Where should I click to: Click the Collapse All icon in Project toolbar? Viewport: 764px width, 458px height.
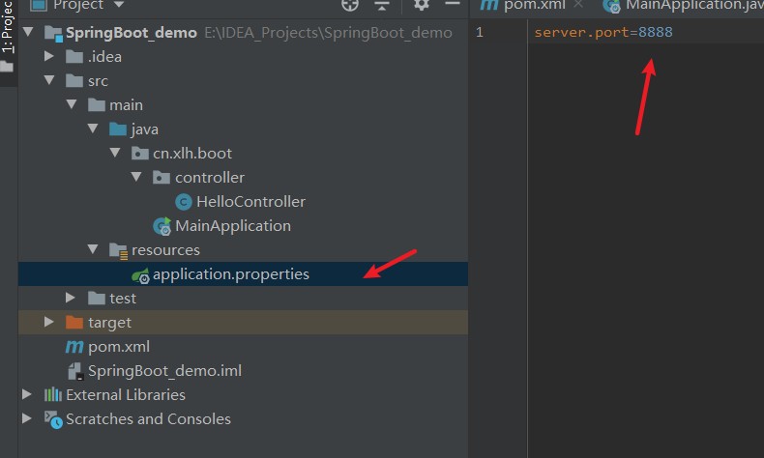click(381, 6)
